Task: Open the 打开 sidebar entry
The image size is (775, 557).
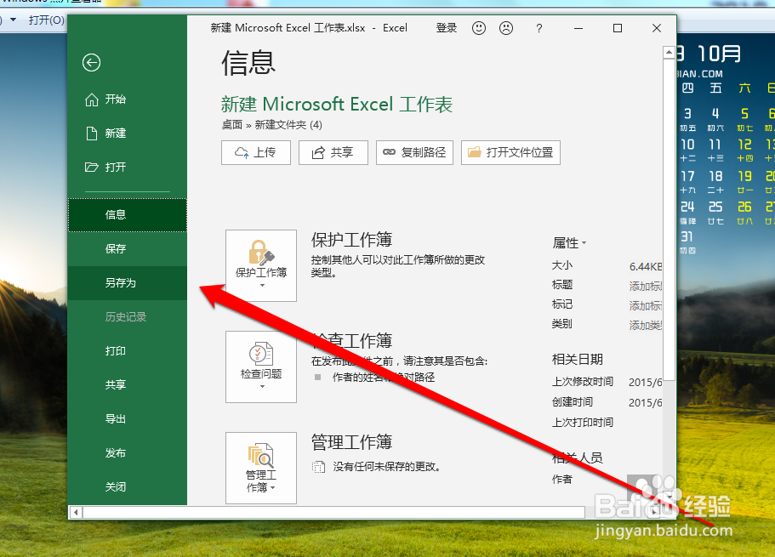Action: [x=127, y=167]
